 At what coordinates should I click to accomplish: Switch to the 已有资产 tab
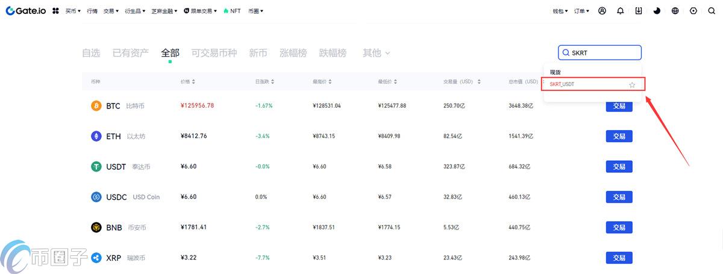click(131, 53)
